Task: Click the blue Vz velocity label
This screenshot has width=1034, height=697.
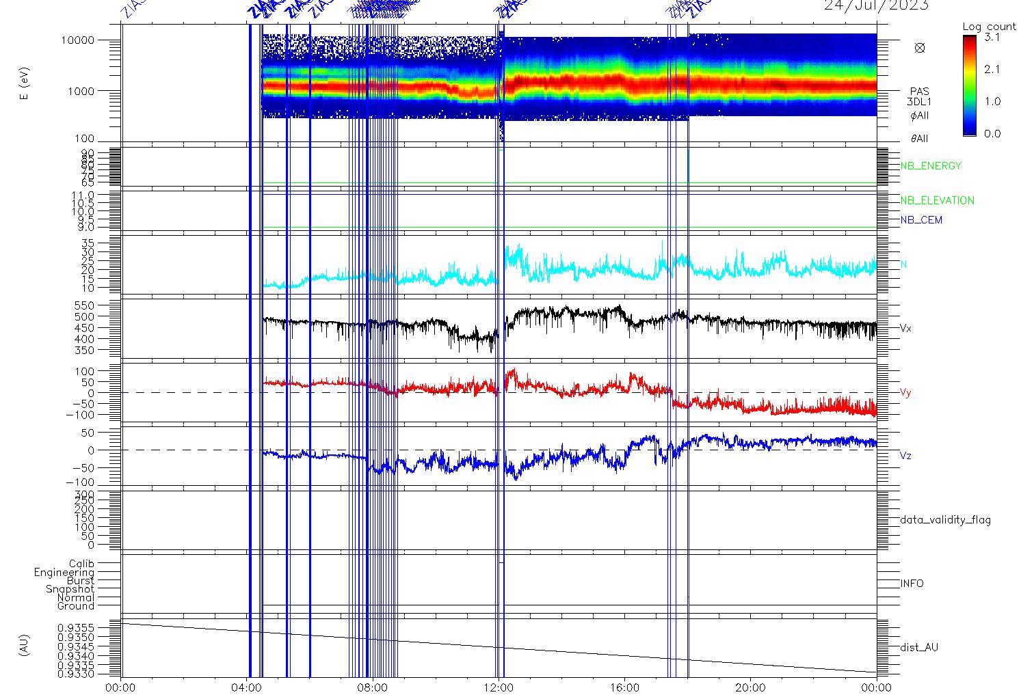Action: tap(905, 456)
